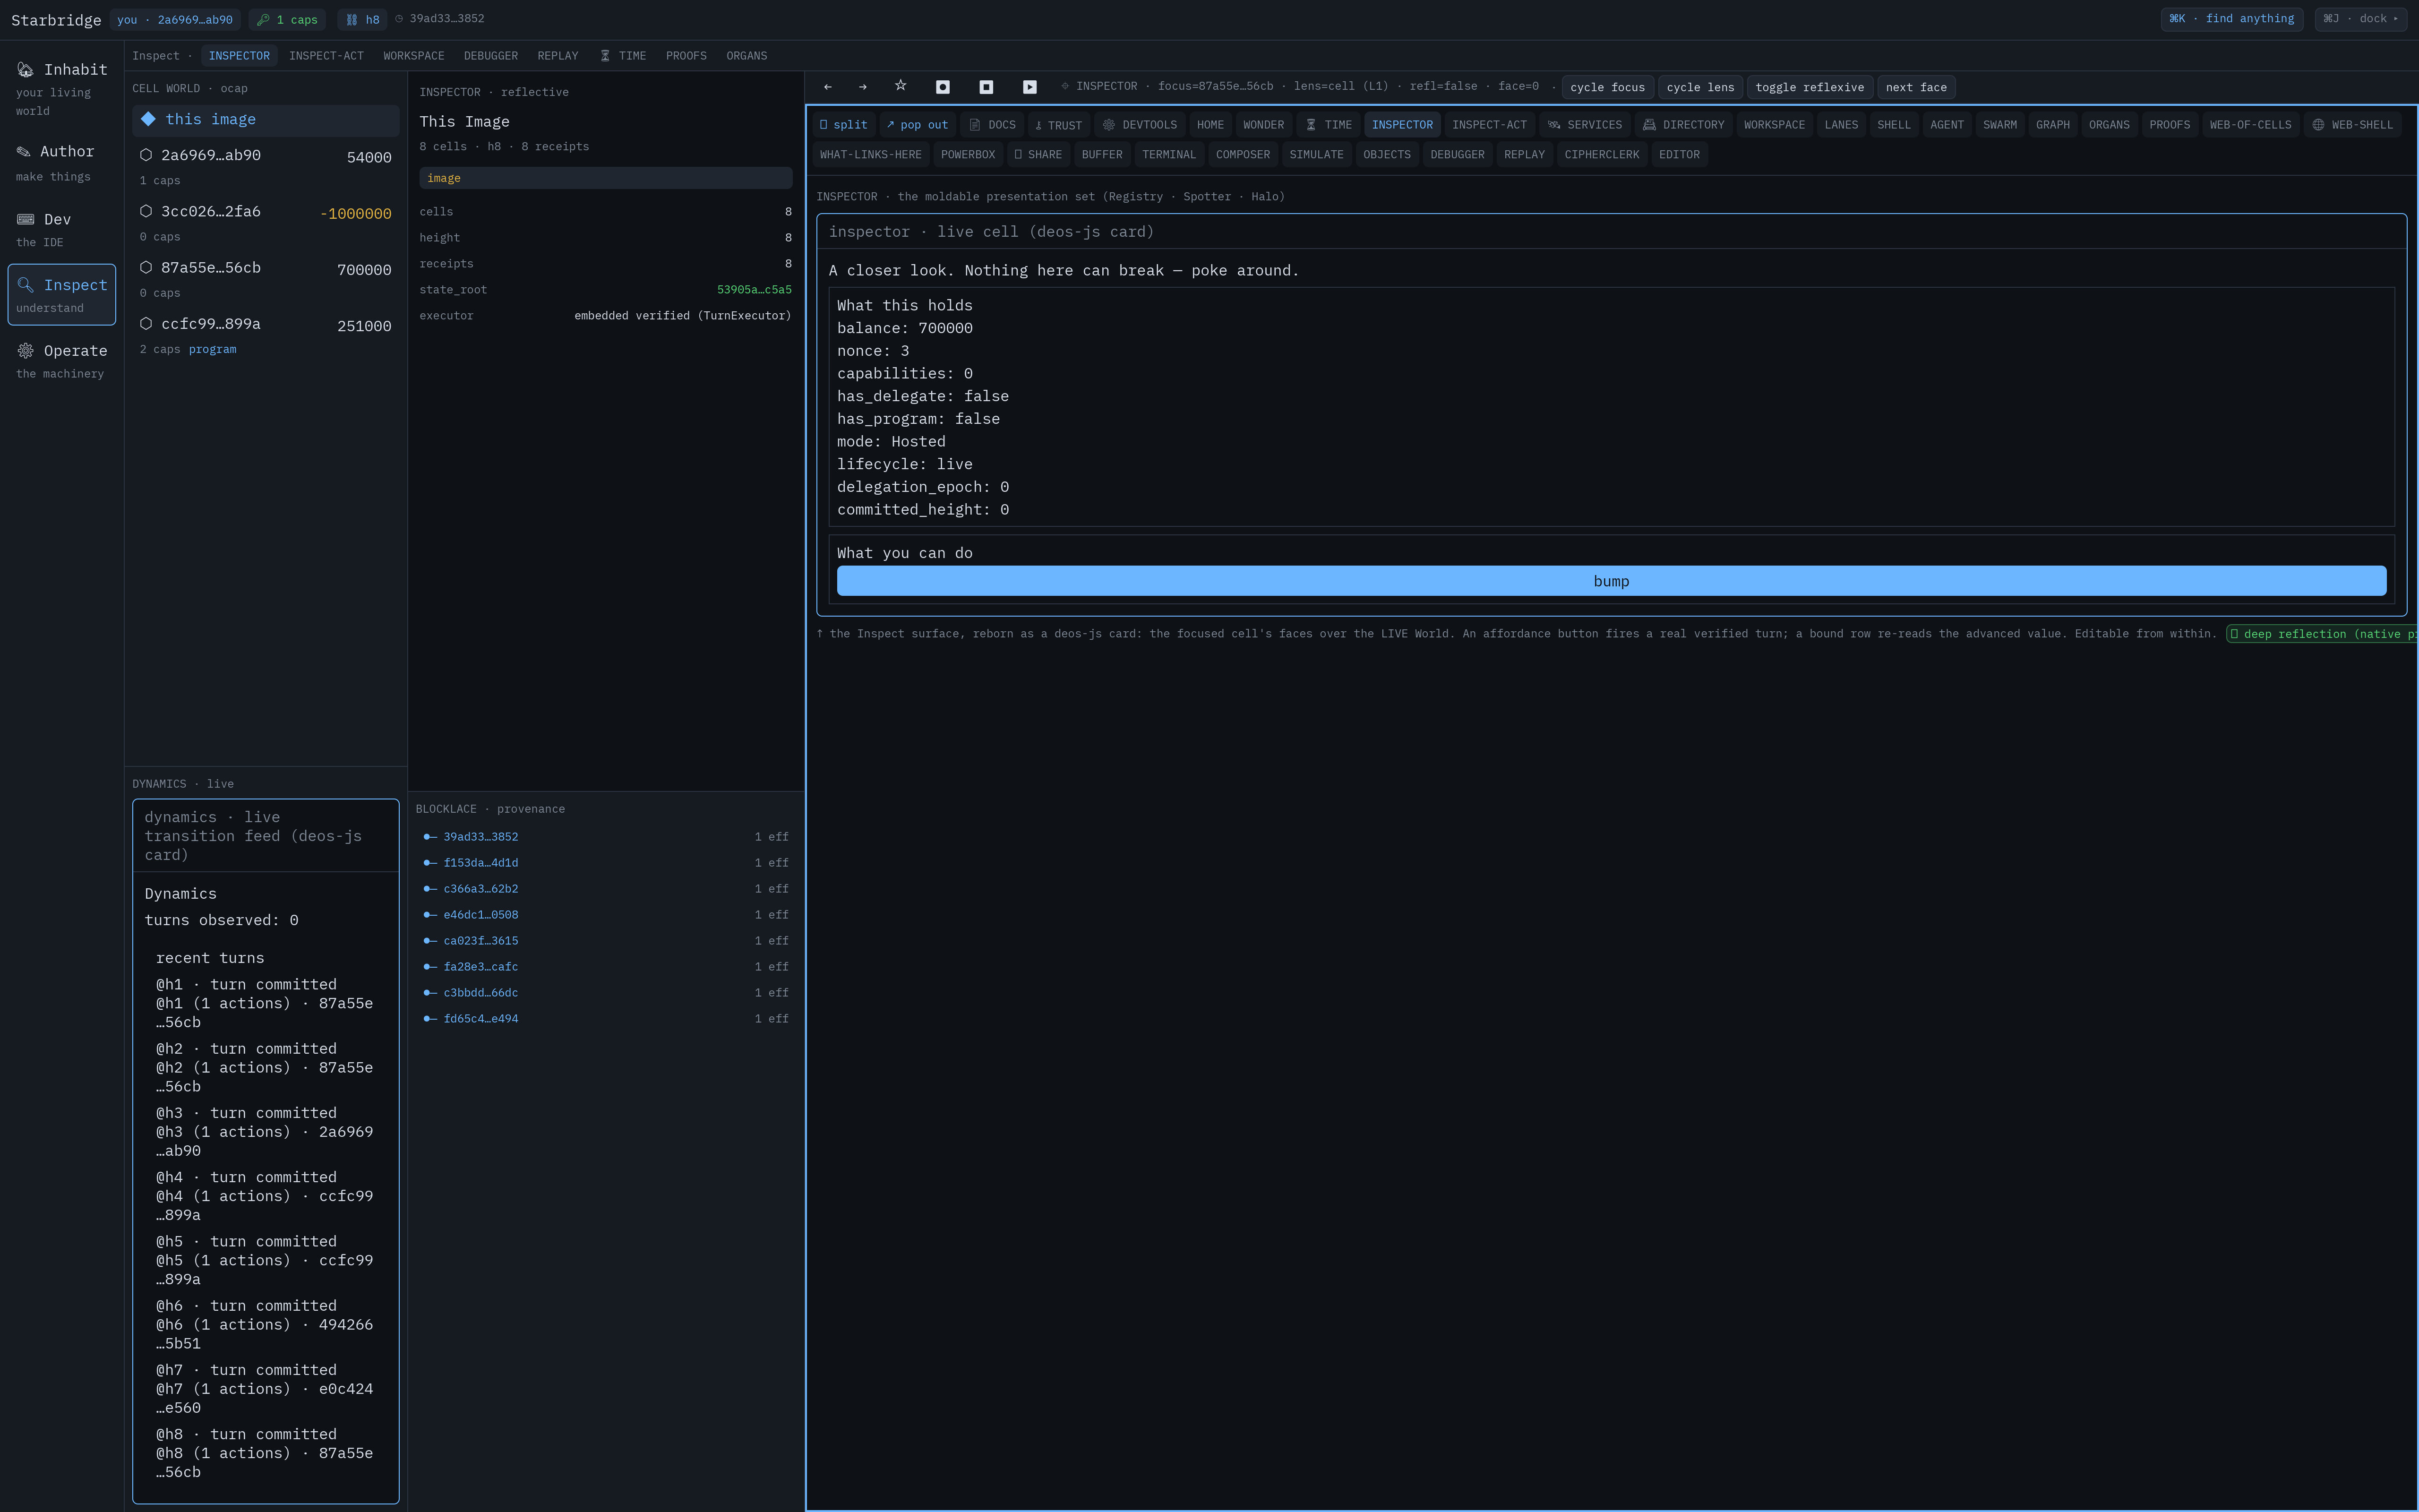The height and width of the screenshot is (1512, 2419).
Task: Open the TERMINAL tab
Action: (x=1168, y=155)
